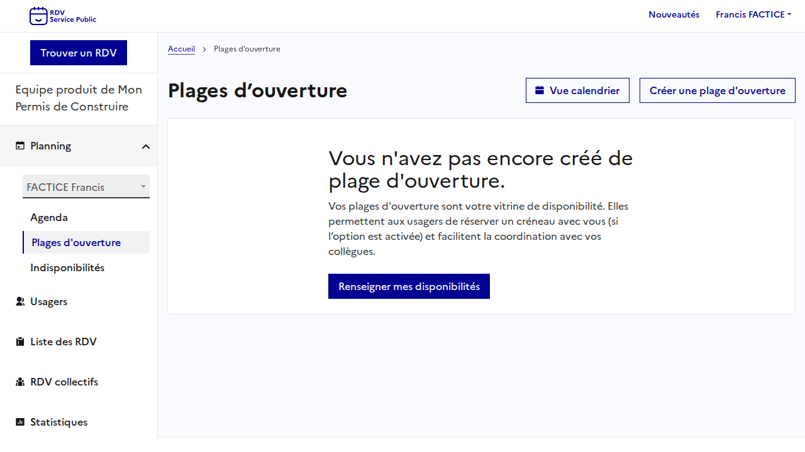Click the Liste des RDV clipboard icon

20,342
